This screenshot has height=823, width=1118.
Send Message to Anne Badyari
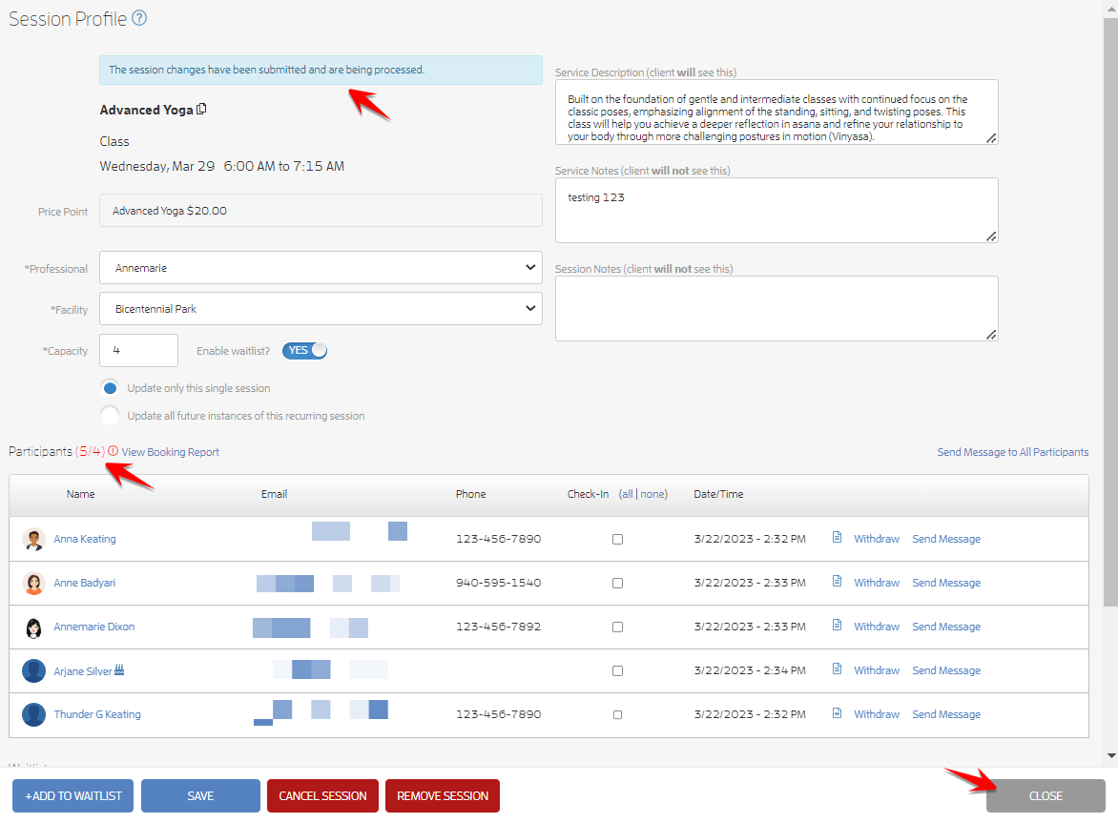(x=946, y=583)
